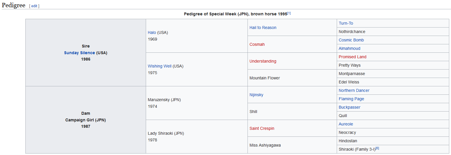451x155 pixels.
Task: Open the Aureole link
Action: (346, 124)
